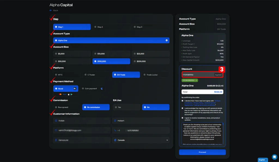This screenshot has height=162, width=279.
Task: Open the English language selector
Action: tap(263, 160)
